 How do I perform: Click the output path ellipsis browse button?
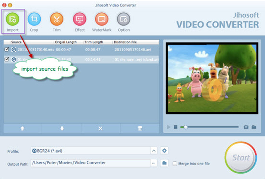click(154, 162)
